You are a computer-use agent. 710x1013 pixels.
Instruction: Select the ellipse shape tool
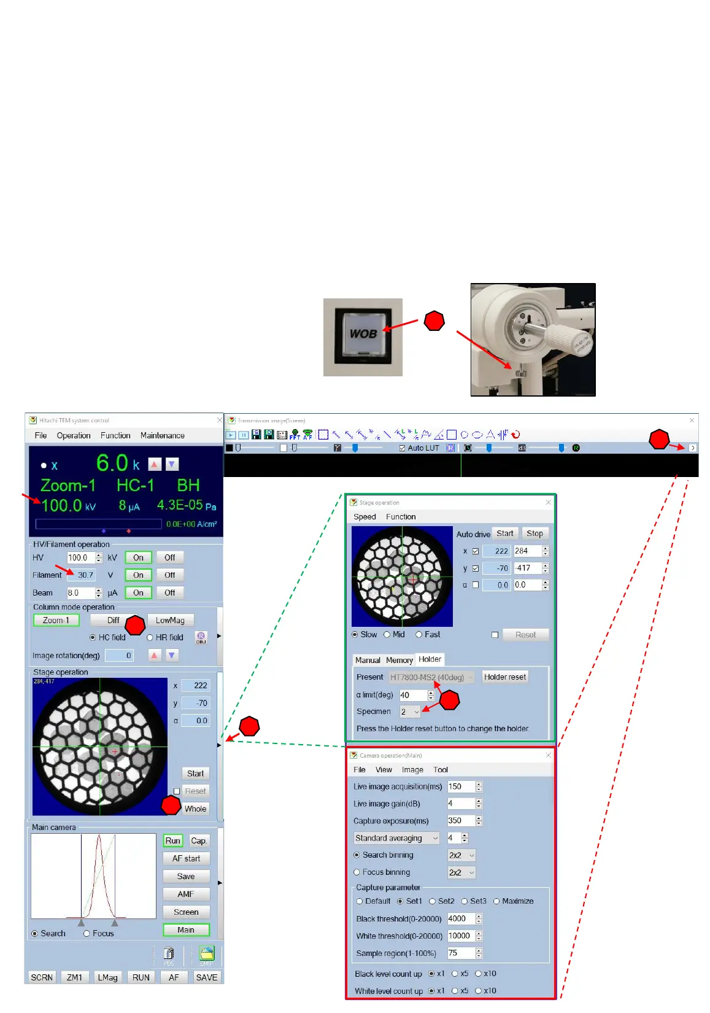click(x=477, y=434)
